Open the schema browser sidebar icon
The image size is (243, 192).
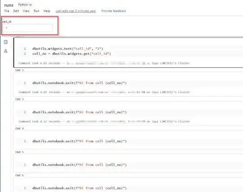(6, 51)
